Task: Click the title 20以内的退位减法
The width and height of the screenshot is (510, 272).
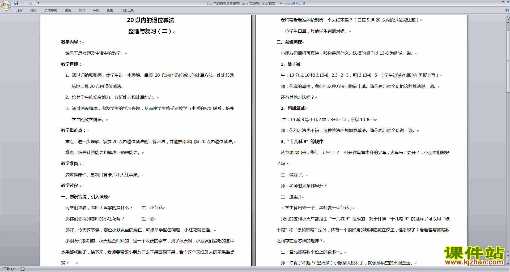Action: point(151,20)
